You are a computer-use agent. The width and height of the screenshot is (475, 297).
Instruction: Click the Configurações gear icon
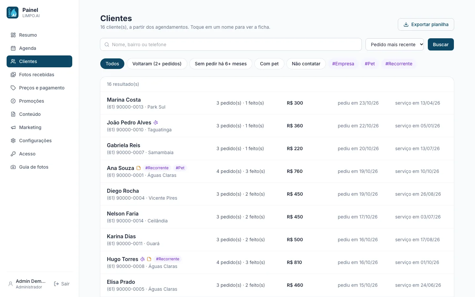pos(13,141)
